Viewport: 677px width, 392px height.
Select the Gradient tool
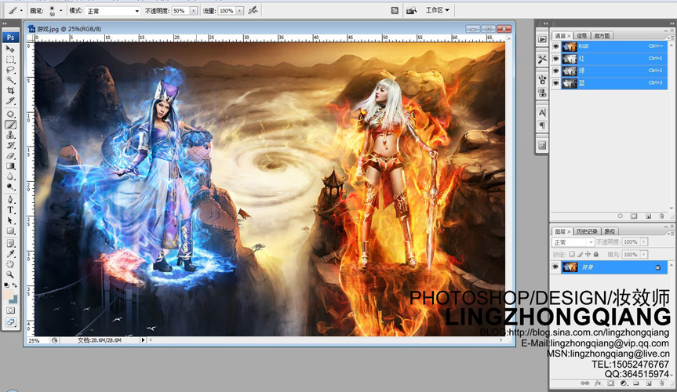click(x=10, y=166)
